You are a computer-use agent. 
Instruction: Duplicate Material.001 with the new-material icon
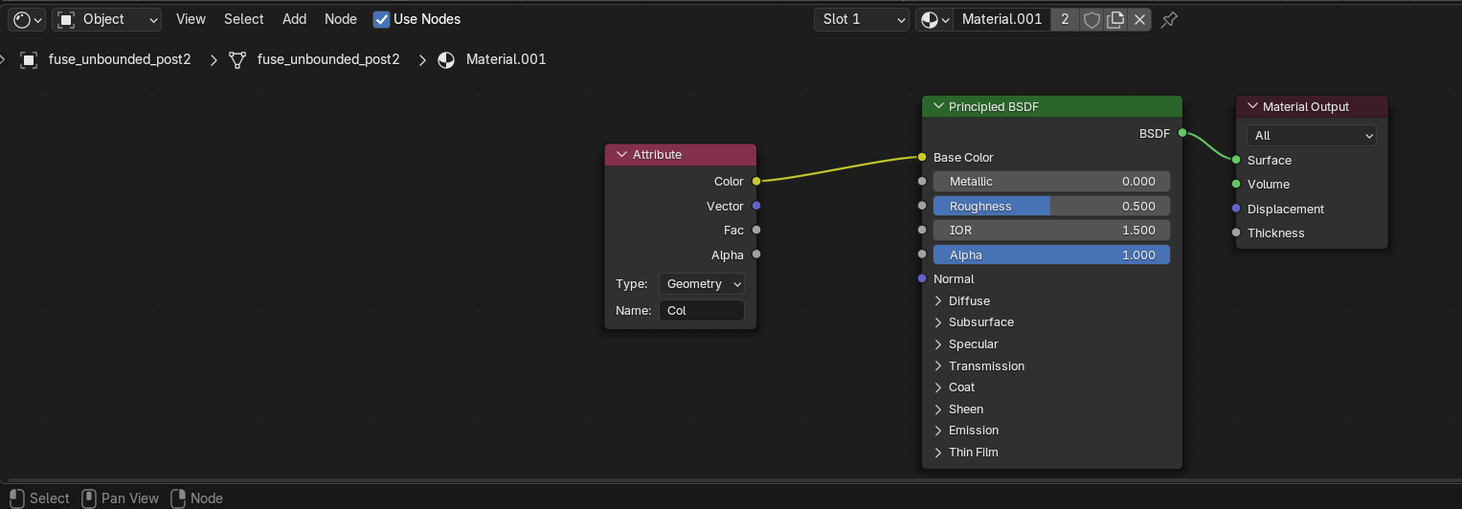[1115, 19]
